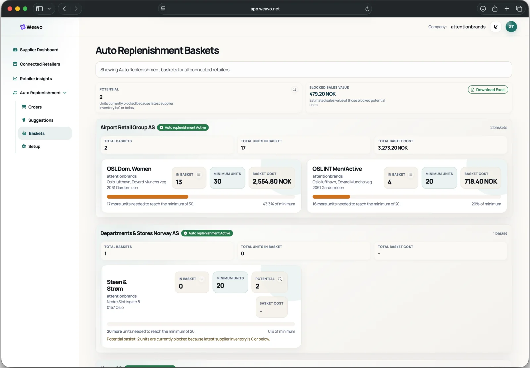Click the "2 baskets" count label
530x368 pixels.
pos(499,128)
